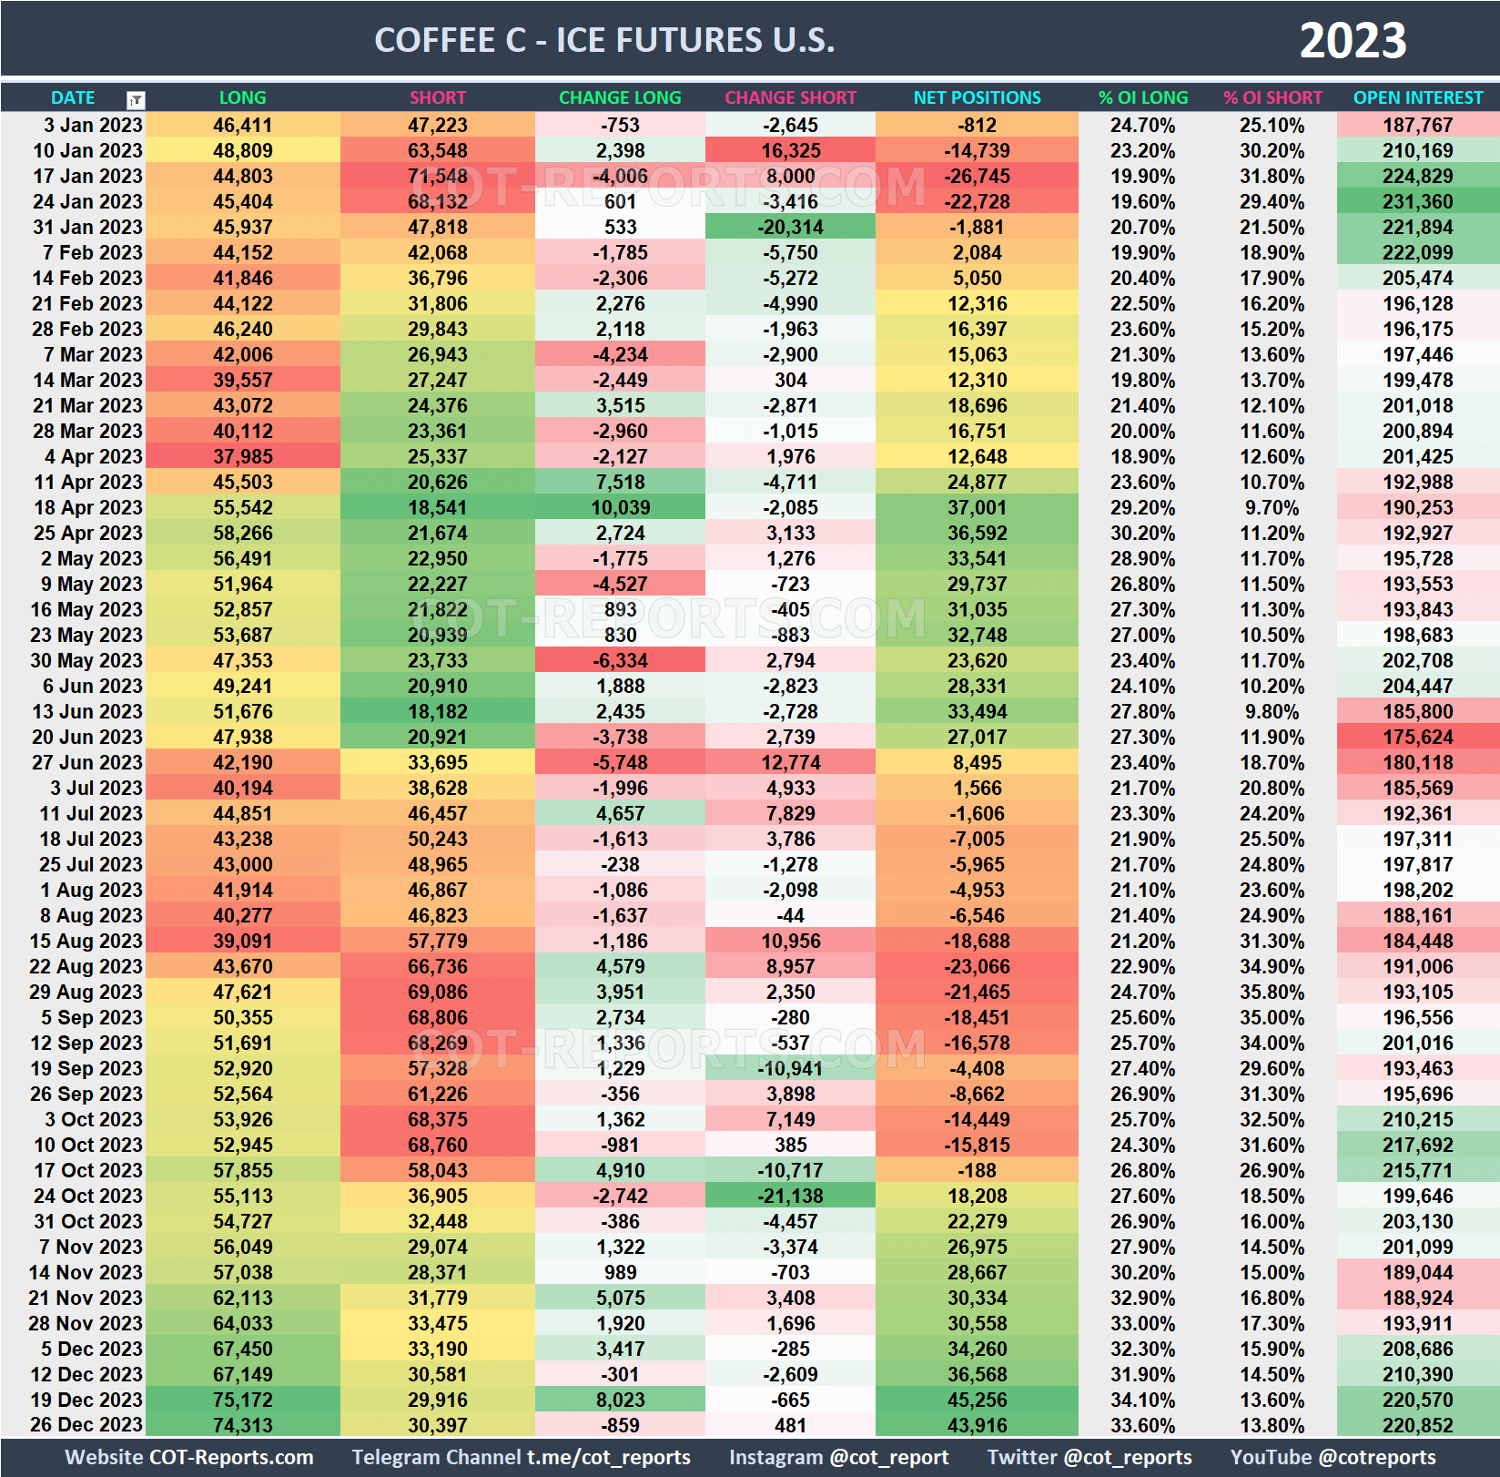This screenshot has height=1477, width=1500.
Task: Click the % OI SHORT column header
Action: pos(1272,97)
